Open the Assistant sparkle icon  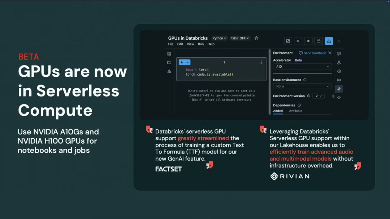(339, 98)
